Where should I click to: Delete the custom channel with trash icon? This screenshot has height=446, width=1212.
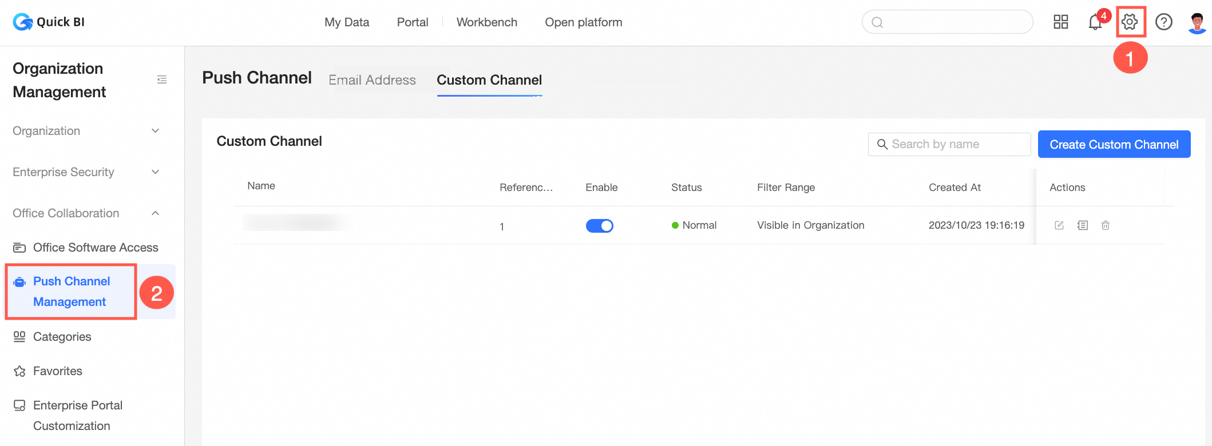1106,225
